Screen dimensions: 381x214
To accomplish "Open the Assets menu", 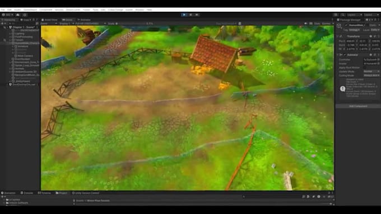I will 17,9.
